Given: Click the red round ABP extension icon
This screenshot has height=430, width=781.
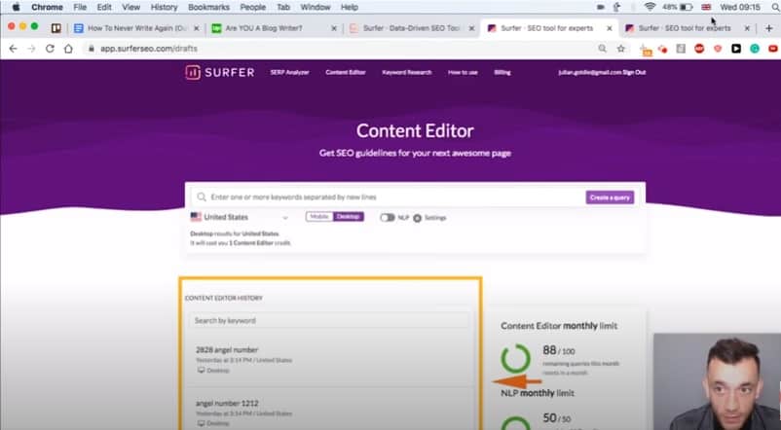Looking at the screenshot, I should pos(699,49).
